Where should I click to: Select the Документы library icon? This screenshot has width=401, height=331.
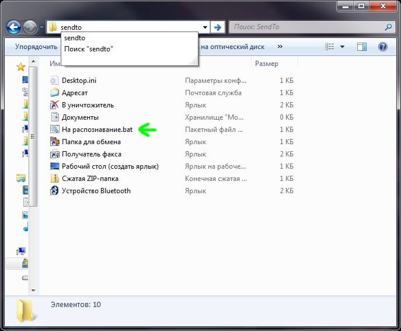click(x=55, y=117)
